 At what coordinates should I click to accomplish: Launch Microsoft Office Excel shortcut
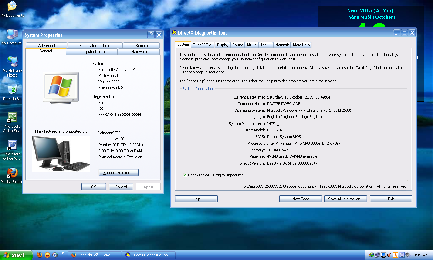point(12,122)
